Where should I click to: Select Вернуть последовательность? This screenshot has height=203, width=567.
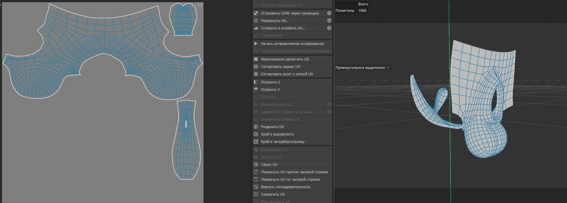292,187
